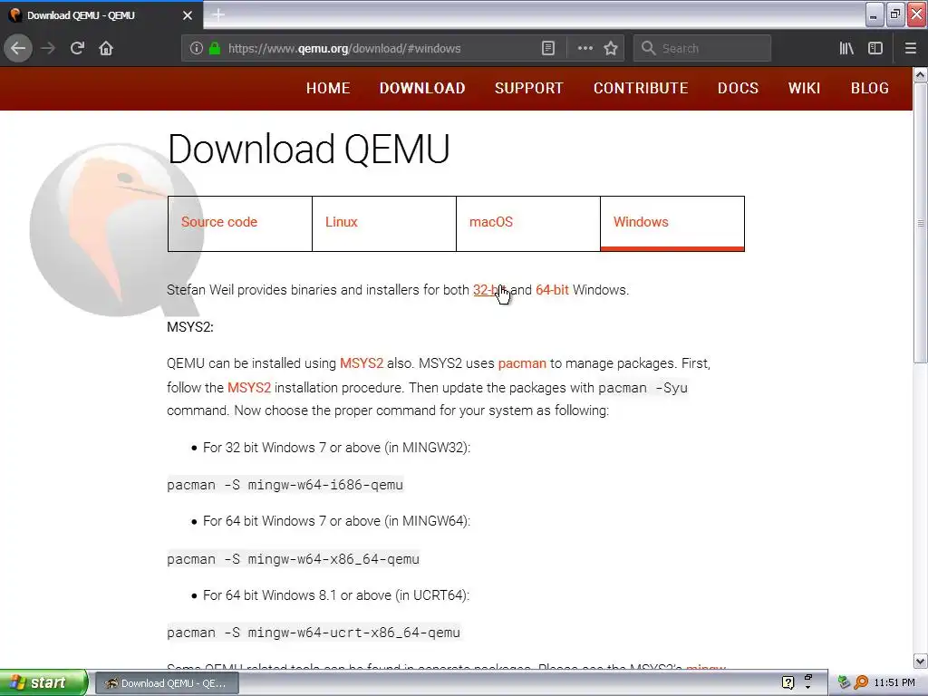Open a new tab with plus button
The height and width of the screenshot is (696, 928).
218,14
